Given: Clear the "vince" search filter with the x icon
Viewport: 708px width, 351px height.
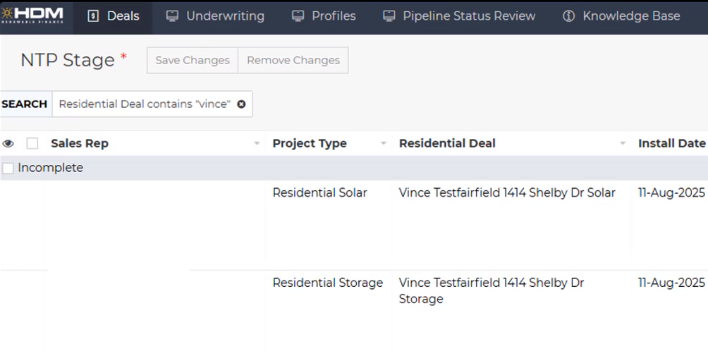Looking at the screenshot, I should pos(241,104).
